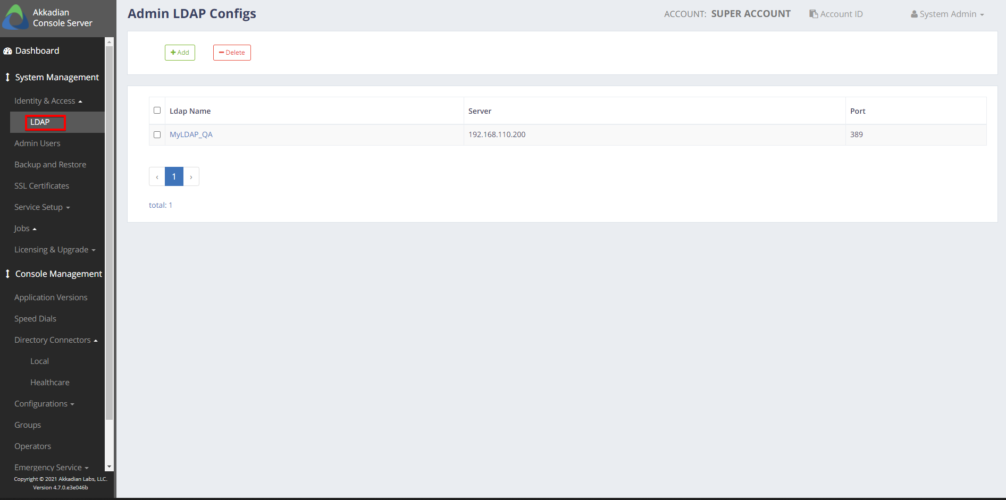Expand Emergency Service dropdown
Viewport: 1006px width, 500px height.
coord(51,467)
